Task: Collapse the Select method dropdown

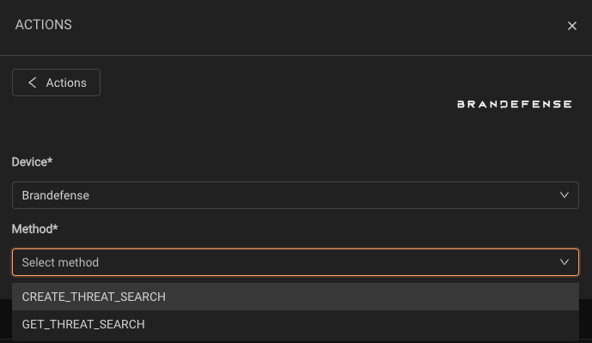Action: pyautogui.click(x=296, y=262)
